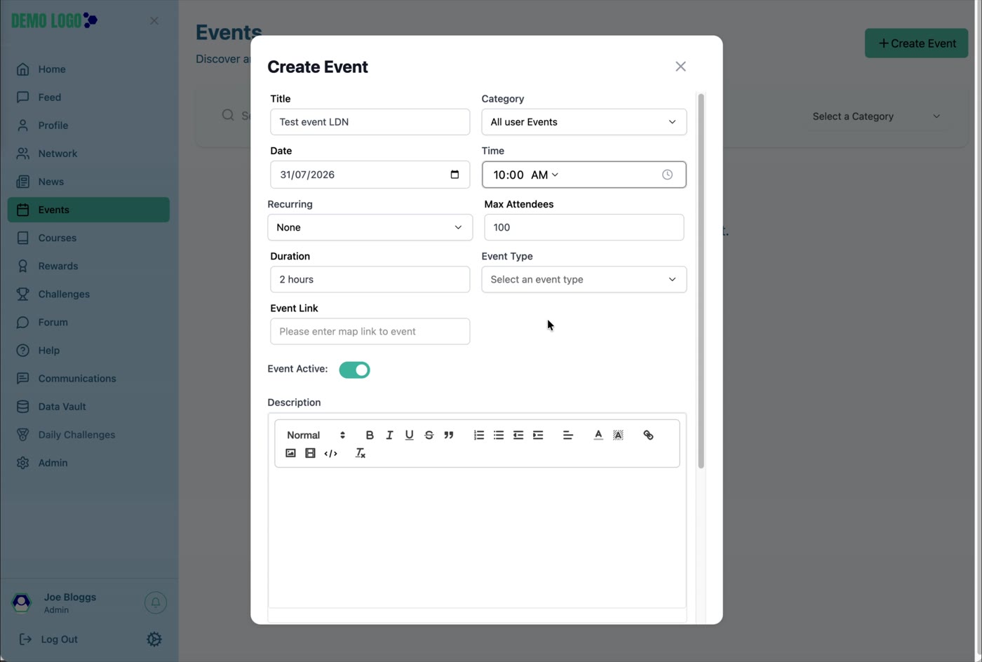Log Out from the sidebar
Viewport: 982px width, 662px height.
tap(48, 639)
